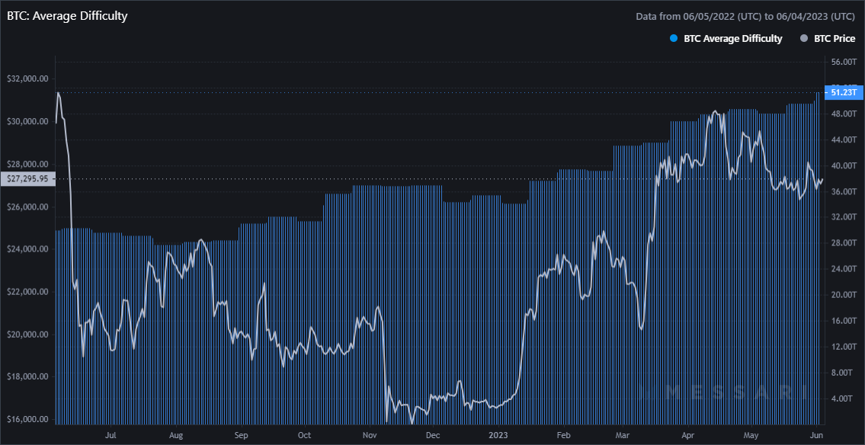The height and width of the screenshot is (445, 865).
Task: Click the Feb label on the time axis
Action: point(563,434)
